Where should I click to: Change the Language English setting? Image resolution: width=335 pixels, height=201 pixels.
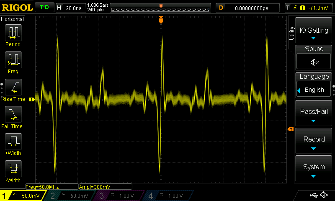(x=314, y=90)
